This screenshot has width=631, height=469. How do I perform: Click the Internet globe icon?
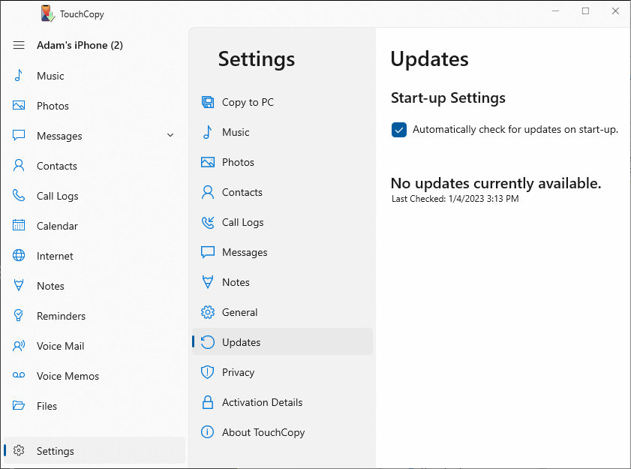click(x=19, y=255)
